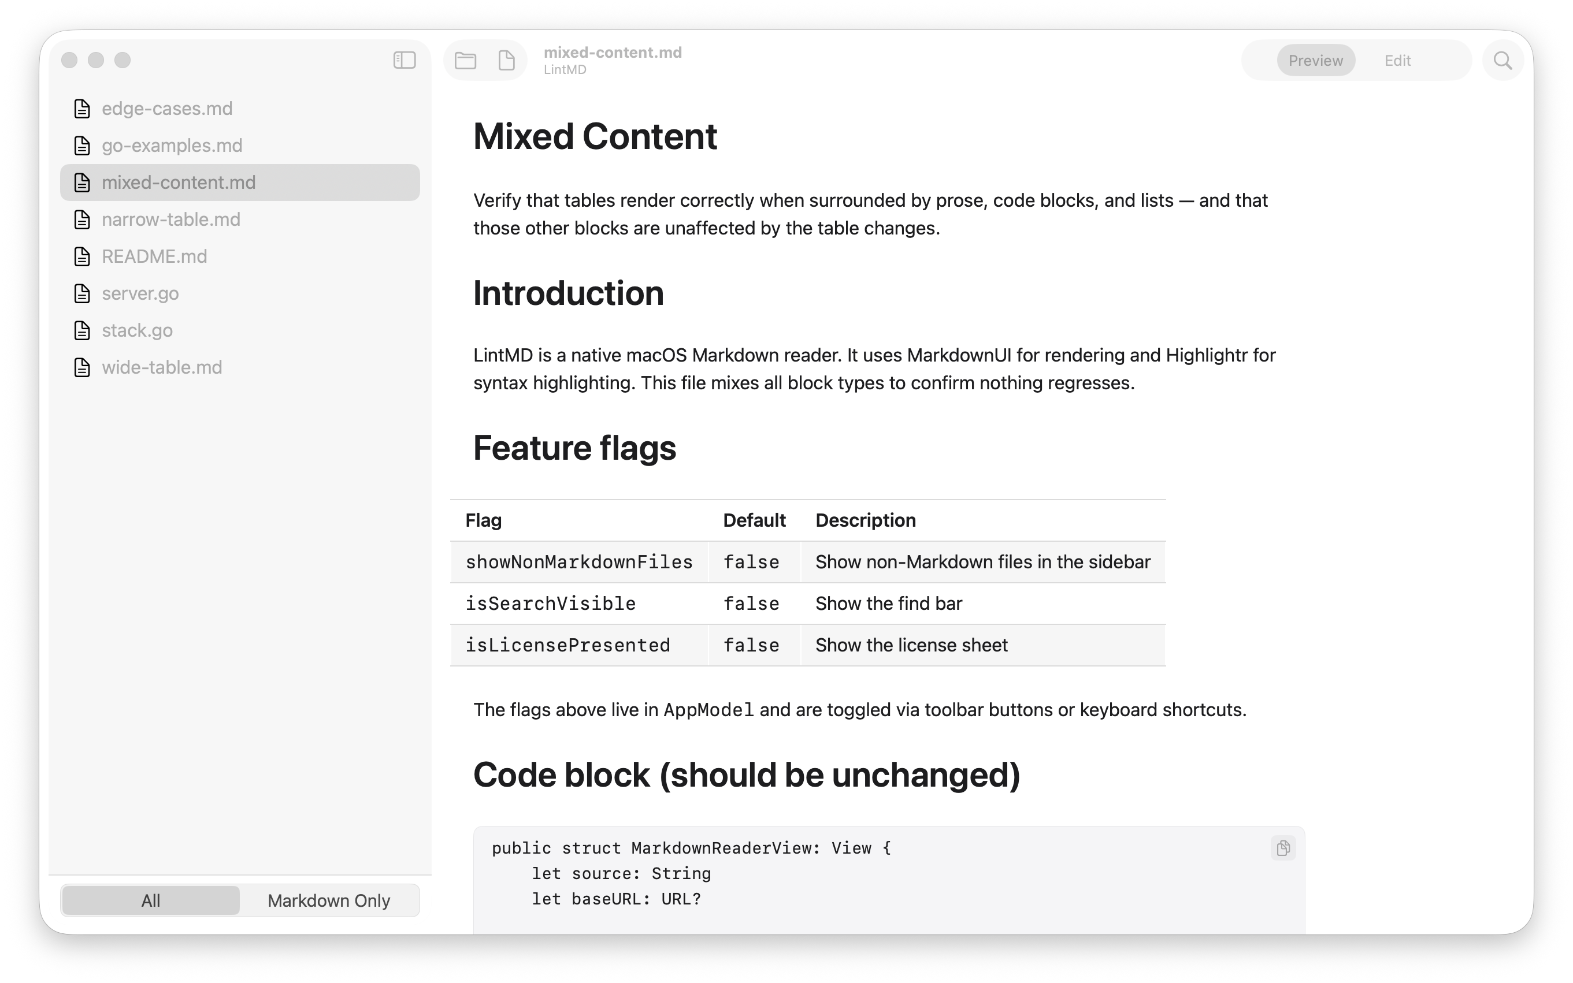Click file icon beside edge-cases.md
The width and height of the screenshot is (1573, 983).
click(x=82, y=109)
